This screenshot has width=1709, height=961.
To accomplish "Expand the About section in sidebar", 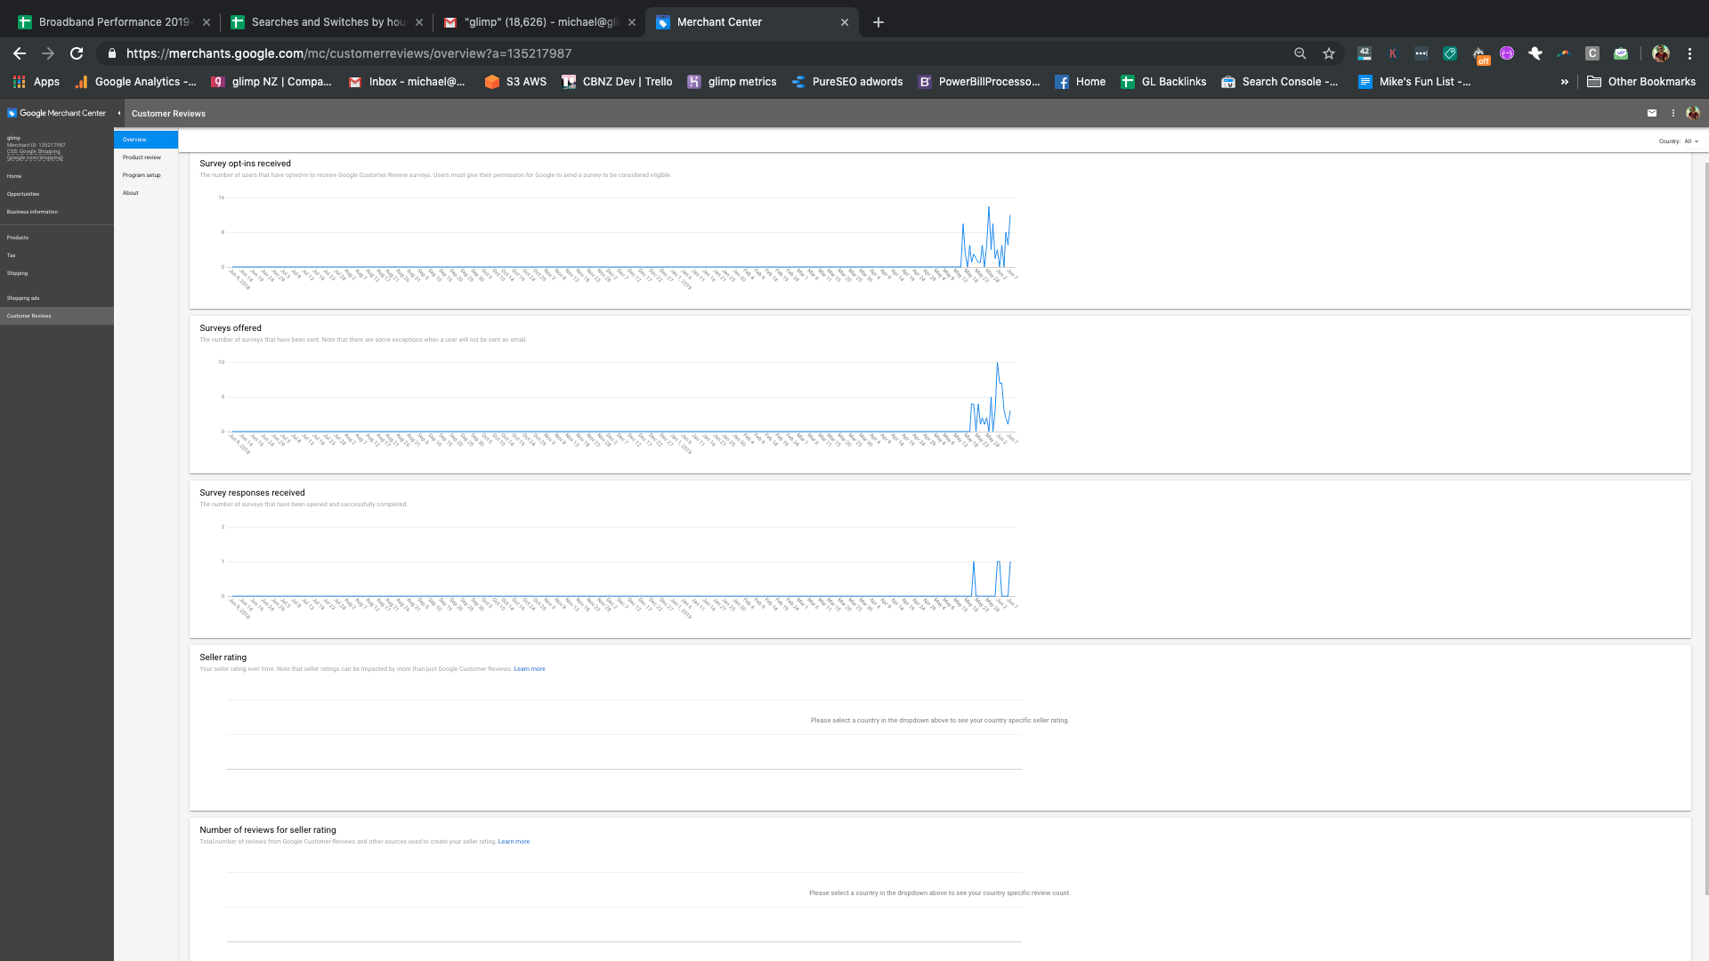I will pos(130,192).
